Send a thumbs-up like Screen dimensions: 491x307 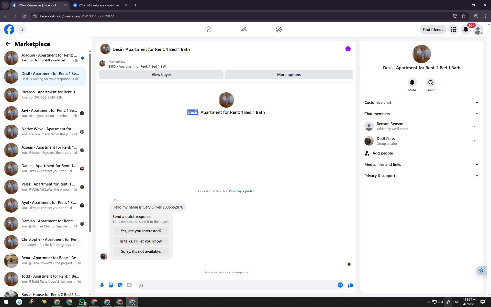click(350, 285)
